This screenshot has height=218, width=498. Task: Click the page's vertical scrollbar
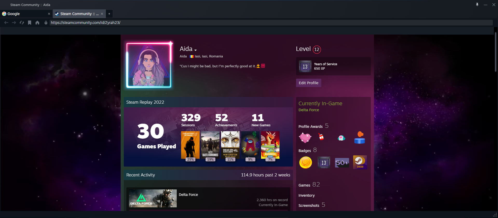(x=496, y=52)
